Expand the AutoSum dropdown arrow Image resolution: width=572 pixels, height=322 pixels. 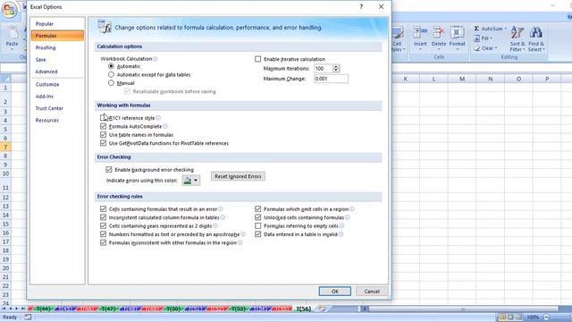coord(506,29)
